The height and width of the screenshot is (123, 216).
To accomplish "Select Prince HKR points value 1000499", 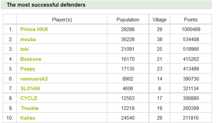I will tap(191, 29).
